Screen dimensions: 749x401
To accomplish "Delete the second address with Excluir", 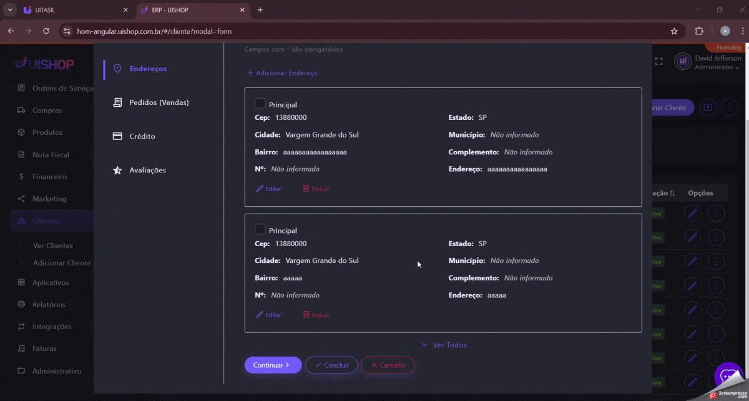I will (x=316, y=315).
